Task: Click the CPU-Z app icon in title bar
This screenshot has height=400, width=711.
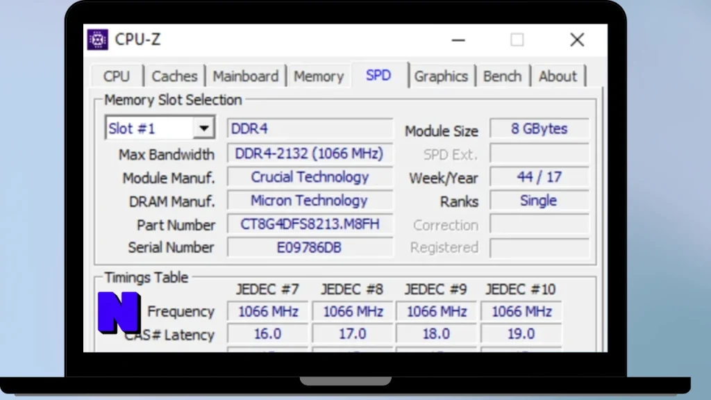Action: (97, 40)
